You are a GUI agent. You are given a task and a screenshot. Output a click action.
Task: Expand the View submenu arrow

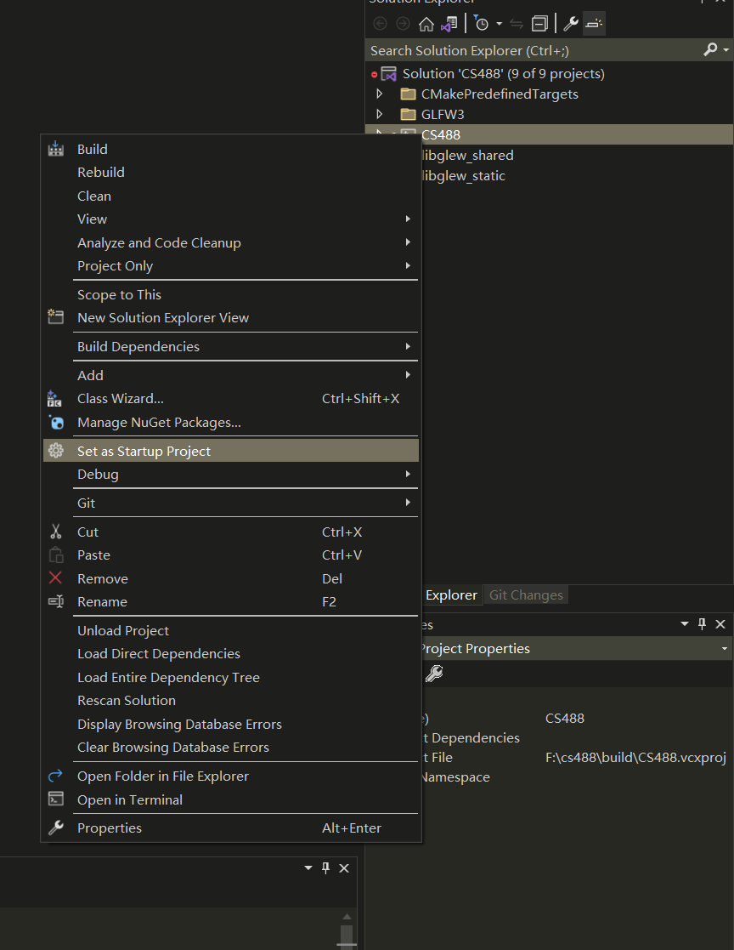point(408,219)
